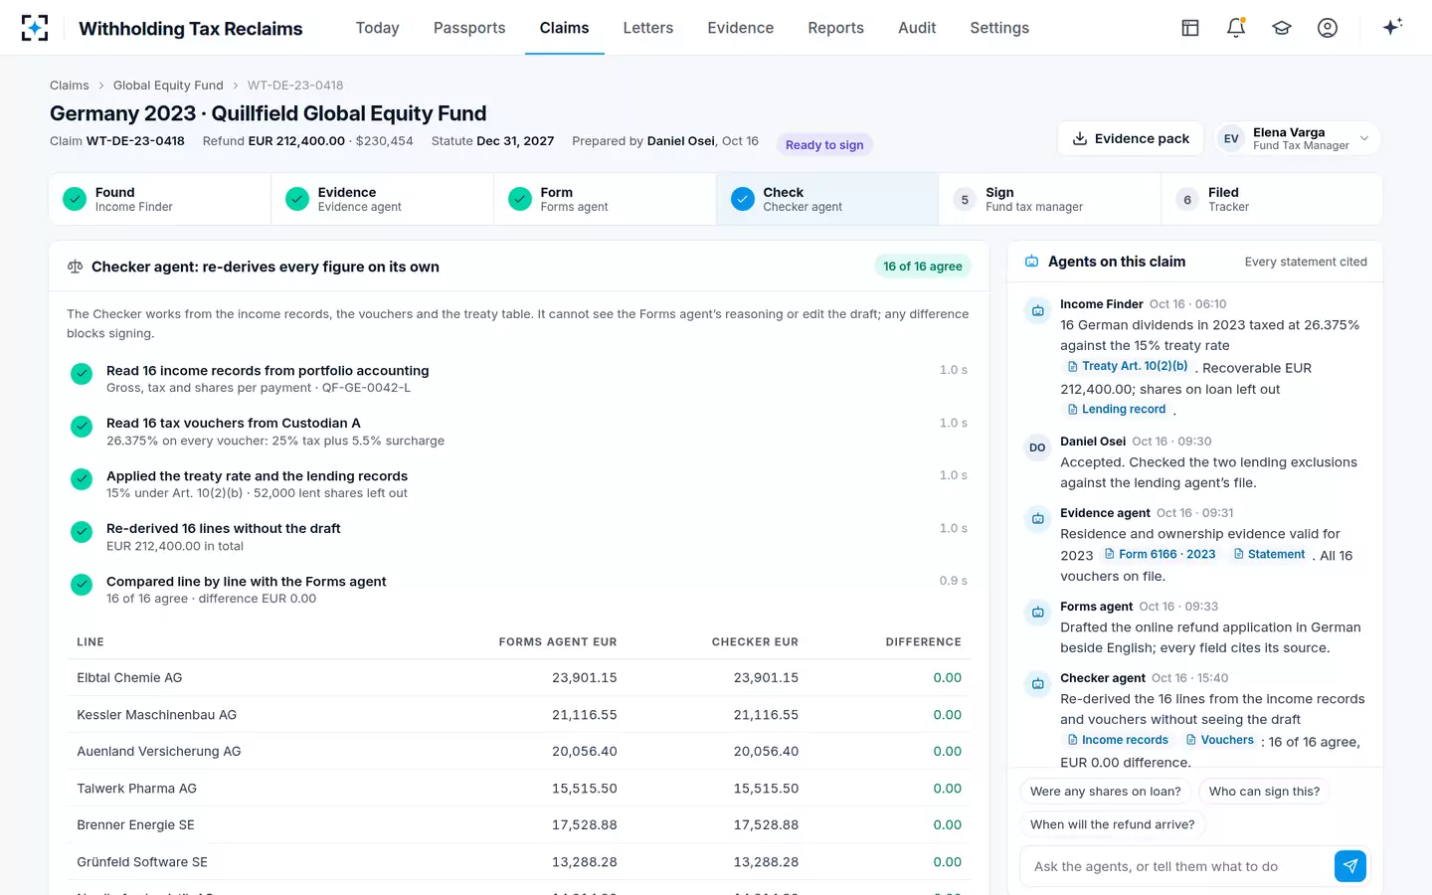This screenshot has width=1432, height=895.
Task: Open the Audit tab
Action: coord(917,28)
